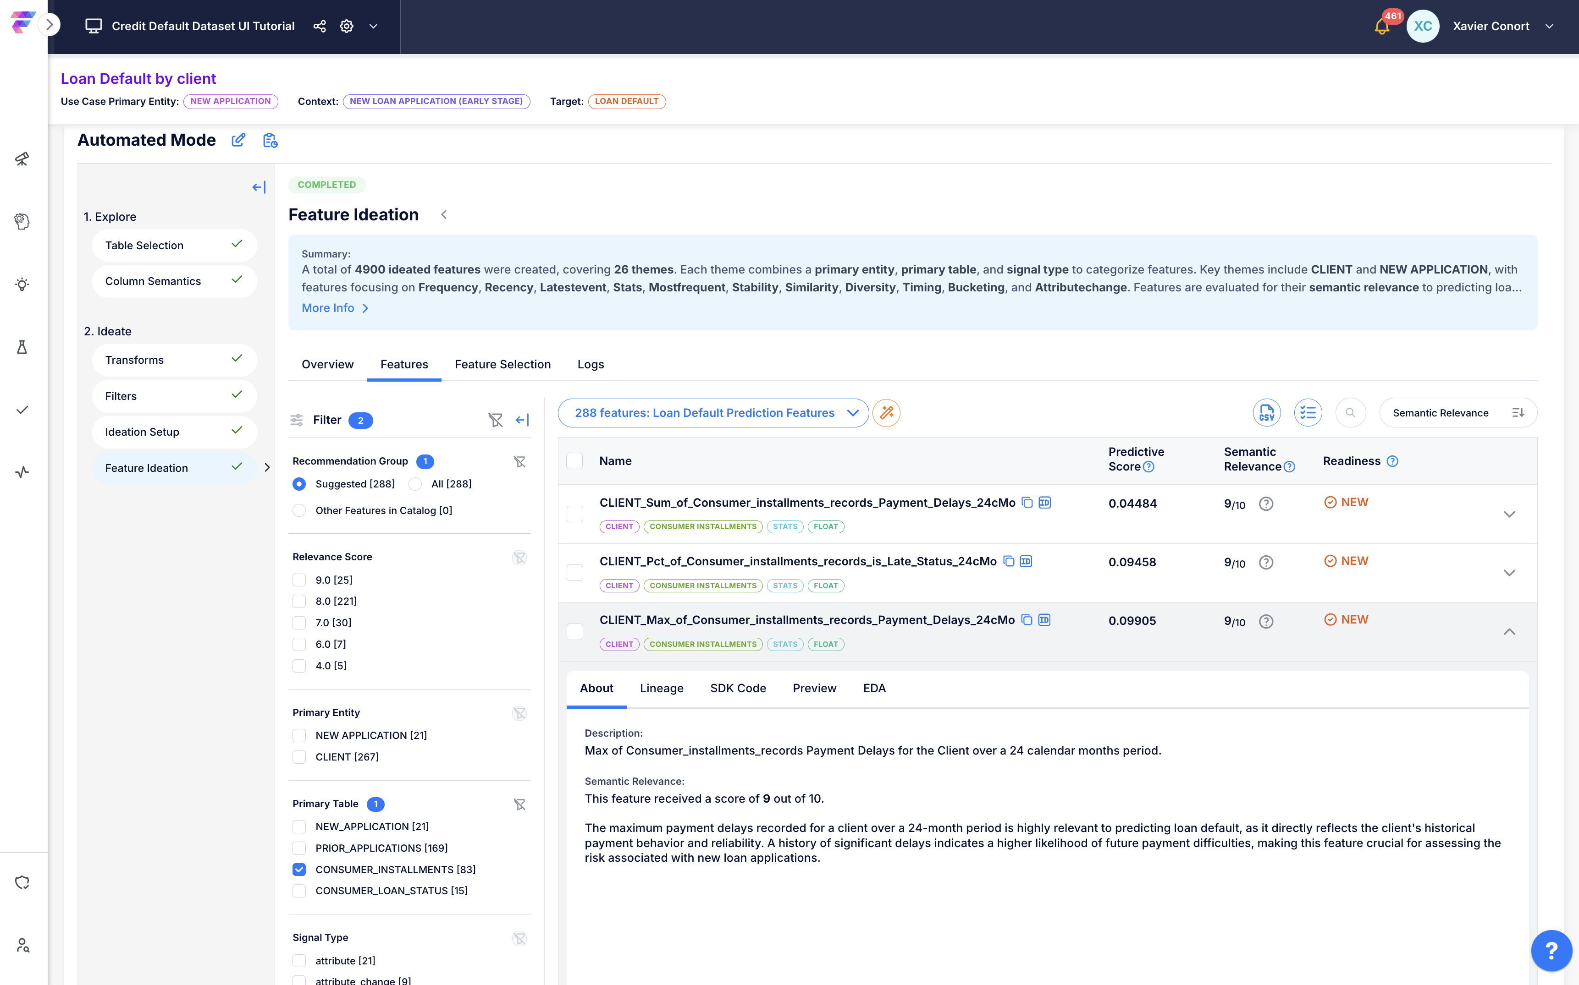Click the checkmark icon in left rail
The image size is (1579, 985).
pyautogui.click(x=22, y=410)
